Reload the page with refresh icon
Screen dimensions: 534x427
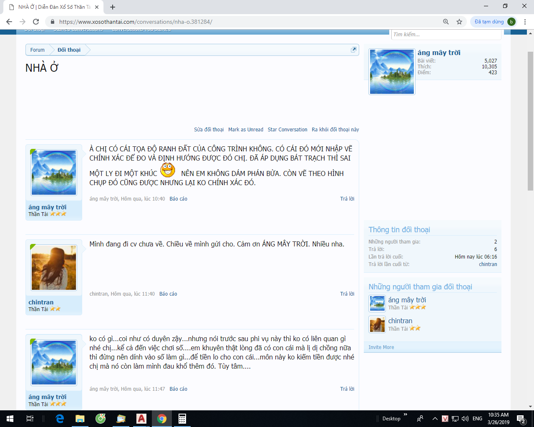(x=36, y=22)
